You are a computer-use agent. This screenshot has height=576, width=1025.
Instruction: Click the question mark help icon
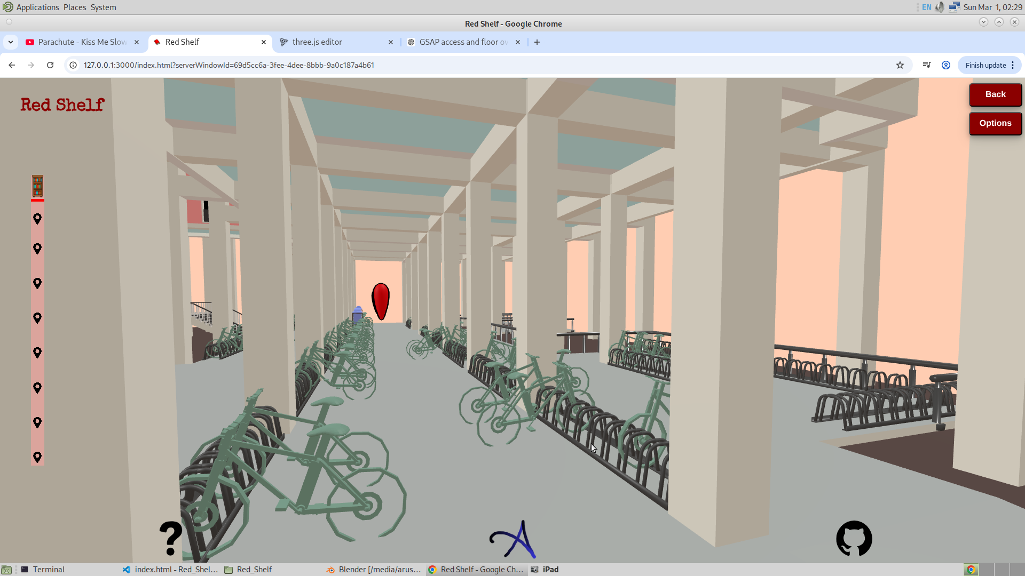(171, 538)
